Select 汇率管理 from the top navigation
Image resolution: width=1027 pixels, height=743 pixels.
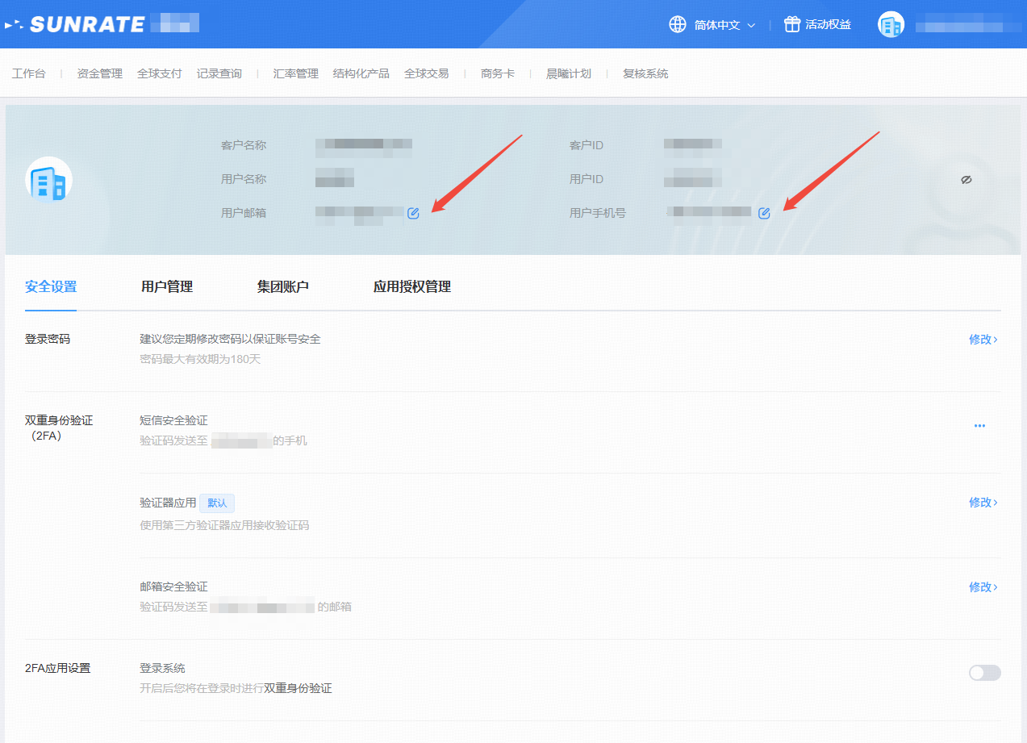[296, 73]
